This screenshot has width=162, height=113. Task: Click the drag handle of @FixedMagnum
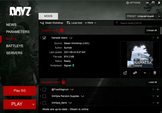41,90
